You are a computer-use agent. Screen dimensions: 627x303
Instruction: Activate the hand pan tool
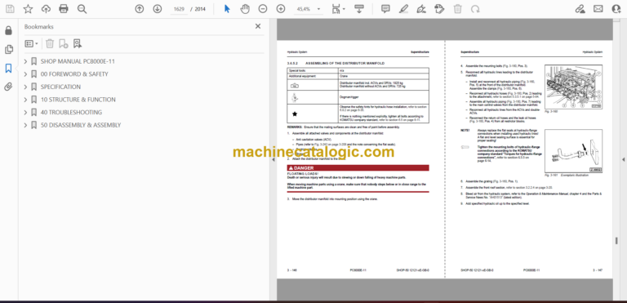click(x=245, y=9)
